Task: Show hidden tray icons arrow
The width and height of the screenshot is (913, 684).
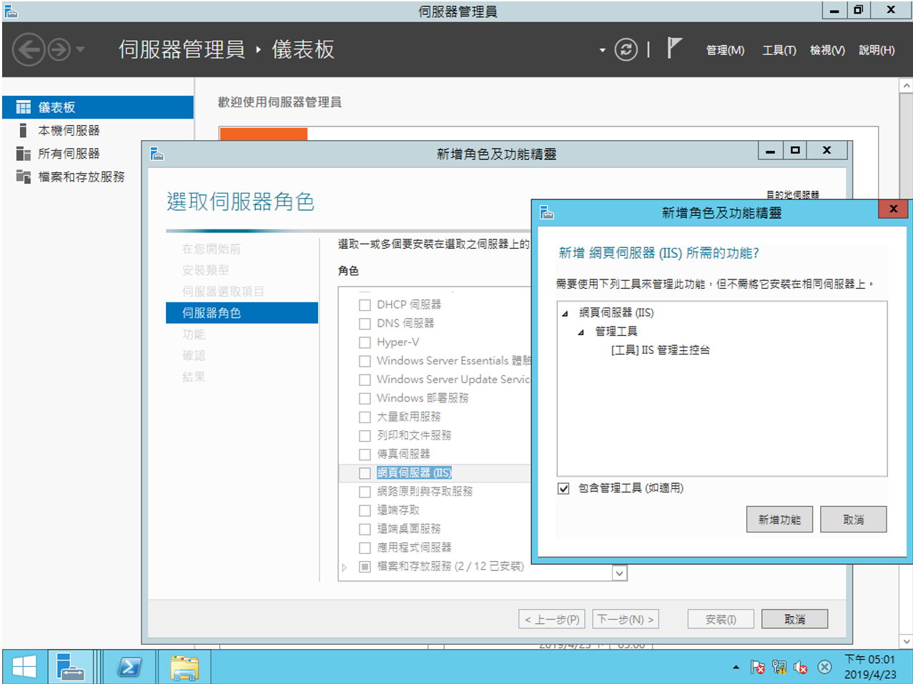Action: [736, 668]
